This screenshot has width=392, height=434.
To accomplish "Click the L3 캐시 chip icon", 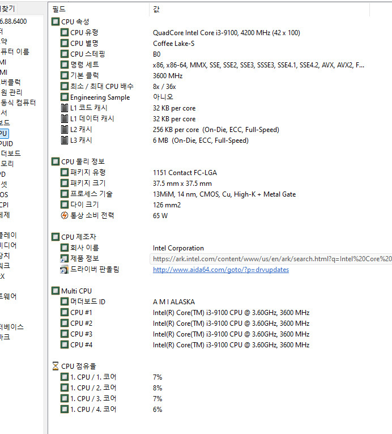I will 65,141.
